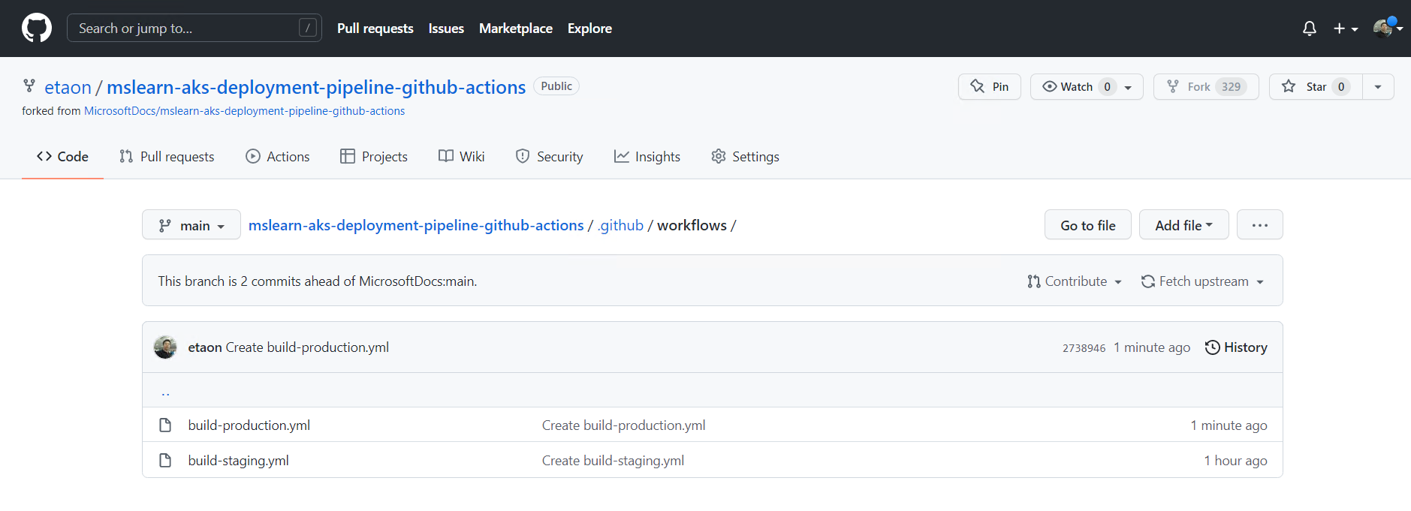View the commit History
Screen dimensions: 1411x511
click(1236, 347)
